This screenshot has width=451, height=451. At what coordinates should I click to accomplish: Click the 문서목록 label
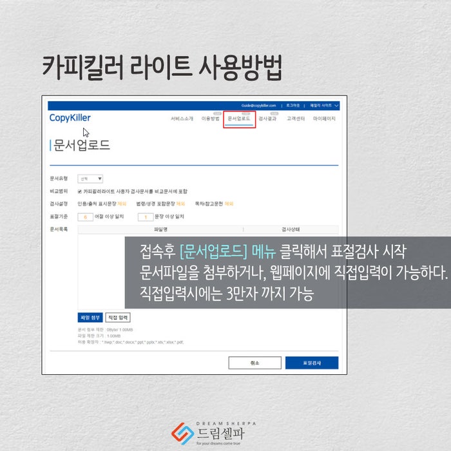point(59,229)
